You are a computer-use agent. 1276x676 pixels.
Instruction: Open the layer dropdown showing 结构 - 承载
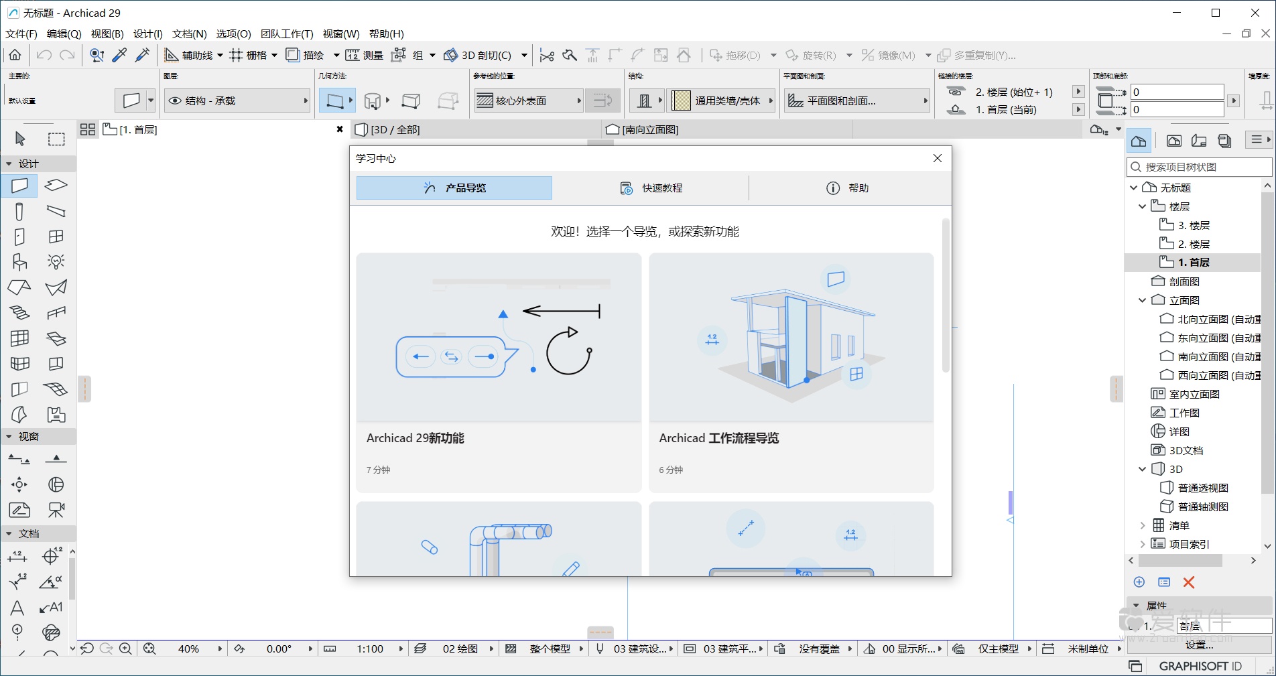pyautogui.click(x=238, y=100)
